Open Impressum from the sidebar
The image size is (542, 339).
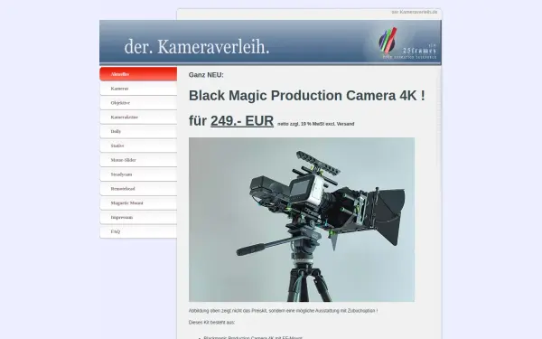(138, 217)
